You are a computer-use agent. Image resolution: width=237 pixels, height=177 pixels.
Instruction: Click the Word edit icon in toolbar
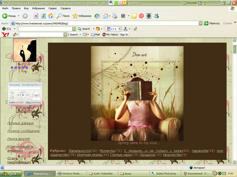point(123,16)
